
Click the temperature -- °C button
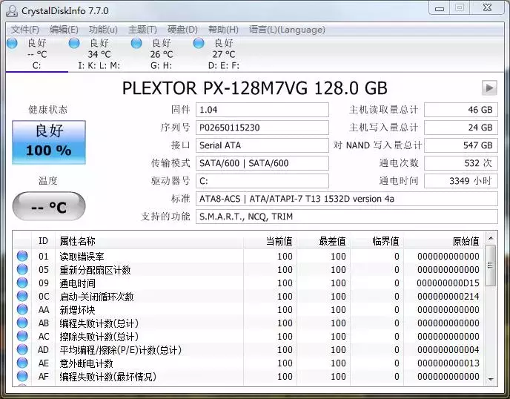(49, 206)
